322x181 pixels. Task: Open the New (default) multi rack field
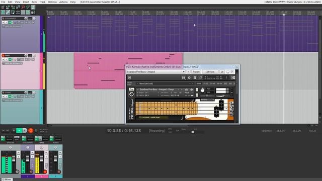[166, 84]
